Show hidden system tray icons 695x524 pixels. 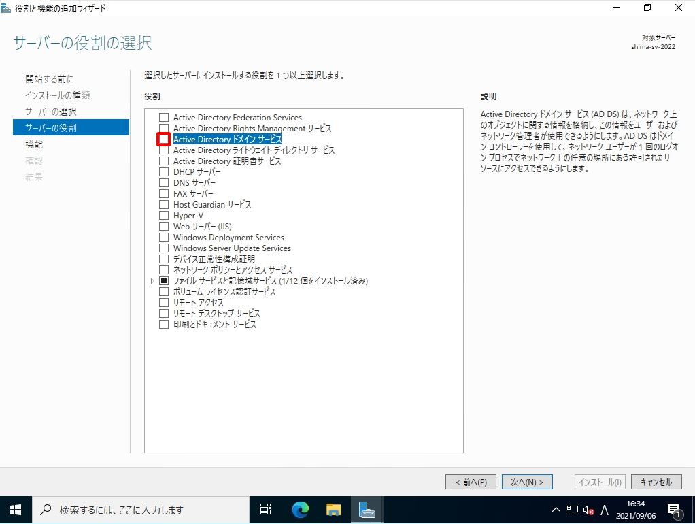556,510
